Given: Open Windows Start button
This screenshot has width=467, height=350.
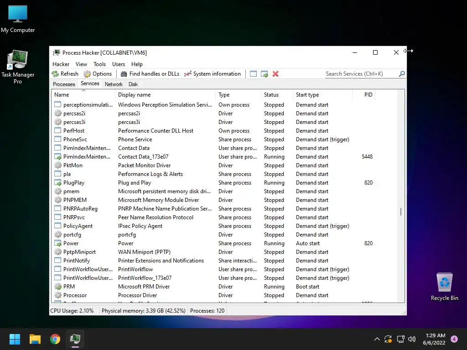Looking at the screenshot, I should pyautogui.click(x=15, y=339).
